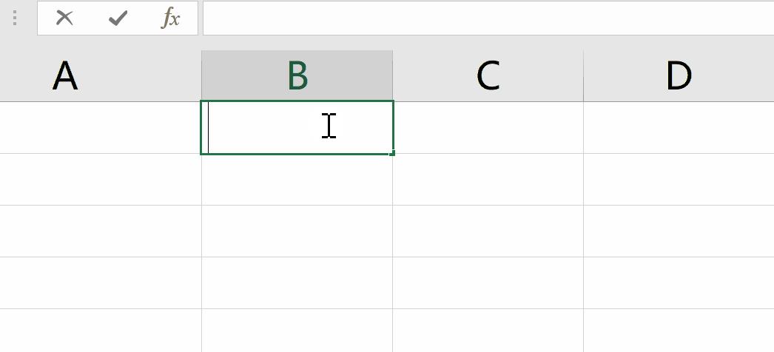Select column A by its header
The width and height of the screenshot is (774, 352).
click(101, 75)
